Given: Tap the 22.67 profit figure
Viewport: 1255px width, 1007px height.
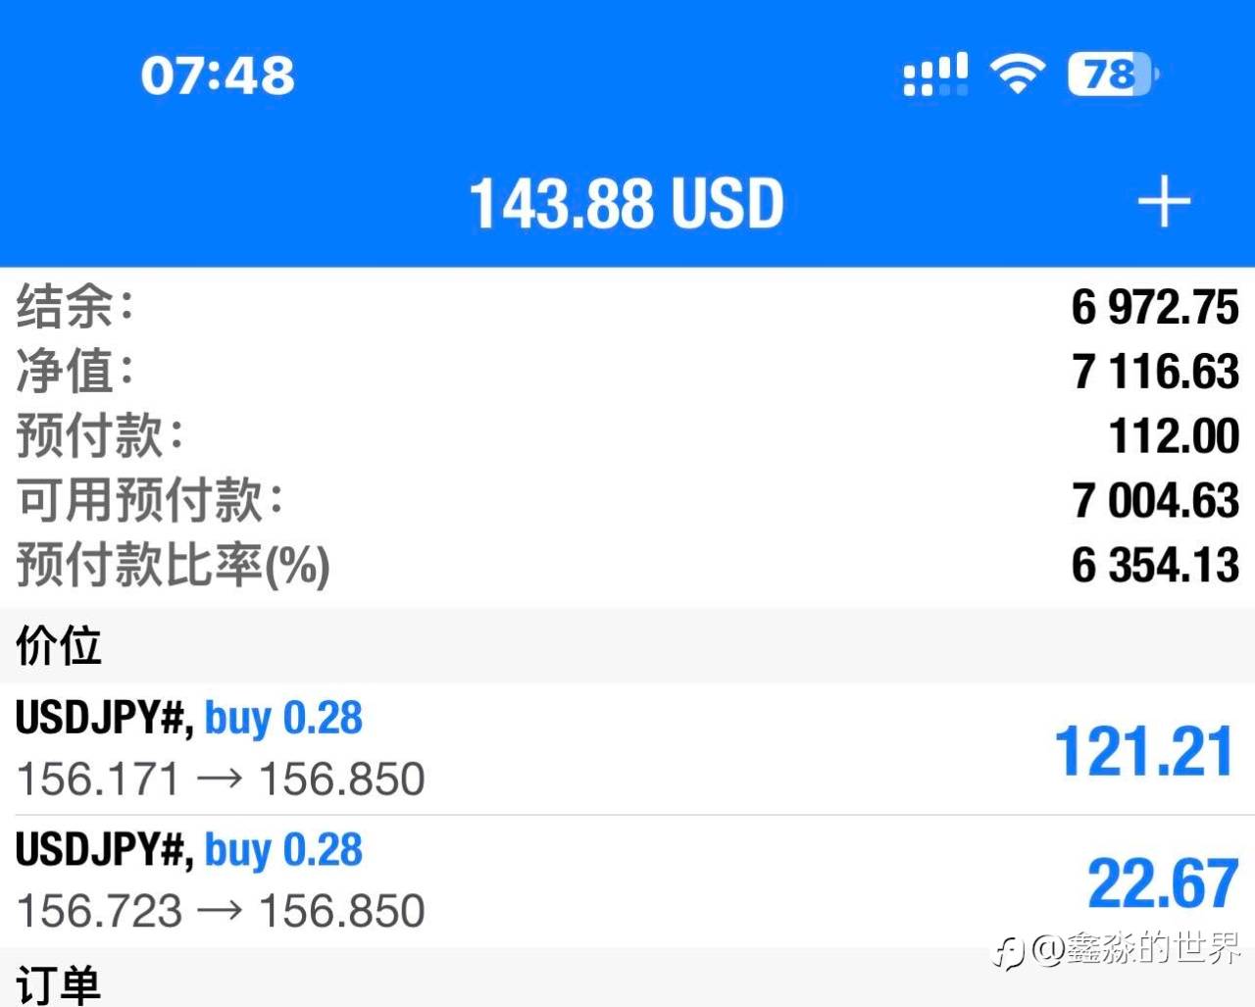Looking at the screenshot, I should coord(1162,882).
